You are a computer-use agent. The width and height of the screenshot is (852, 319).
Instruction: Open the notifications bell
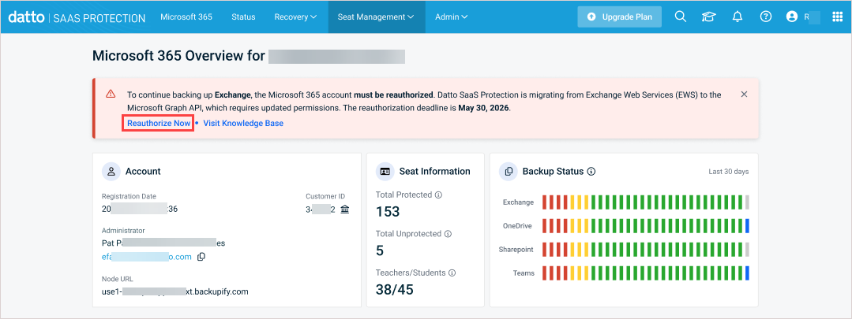pyautogui.click(x=738, y=17)
